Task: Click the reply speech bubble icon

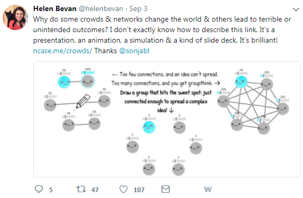Action: 39,189
